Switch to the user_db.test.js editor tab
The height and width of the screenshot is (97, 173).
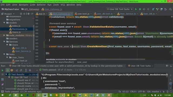104,14
